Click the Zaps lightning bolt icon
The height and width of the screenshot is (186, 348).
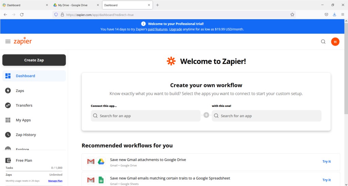(8, 91)
